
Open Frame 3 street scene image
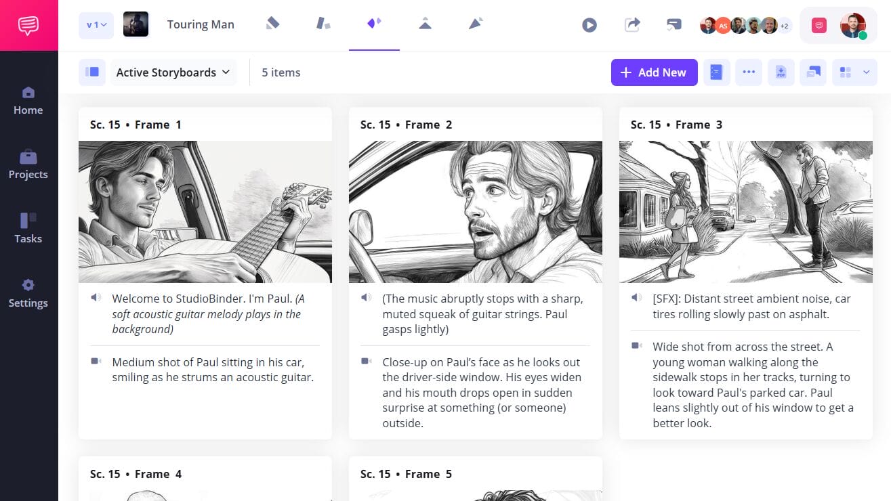coord(746,212)
